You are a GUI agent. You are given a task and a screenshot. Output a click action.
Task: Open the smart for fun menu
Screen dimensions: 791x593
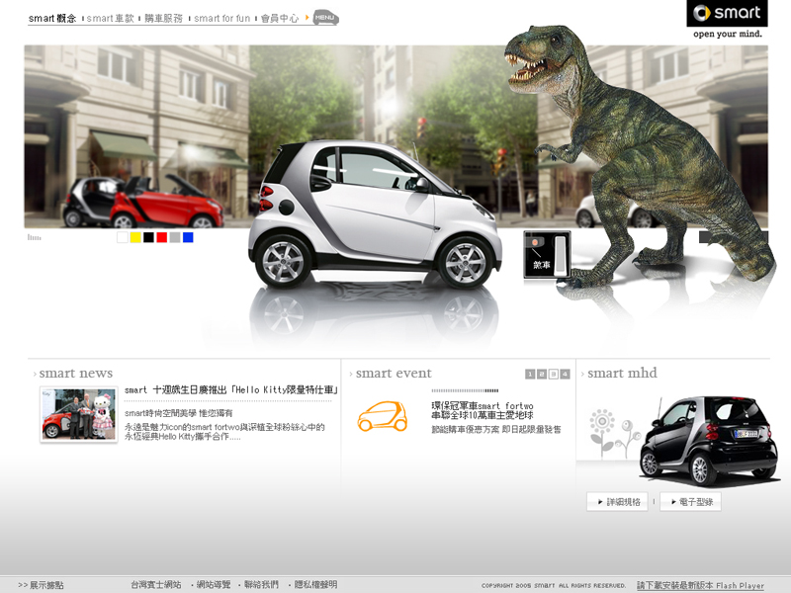coord(221,18)
